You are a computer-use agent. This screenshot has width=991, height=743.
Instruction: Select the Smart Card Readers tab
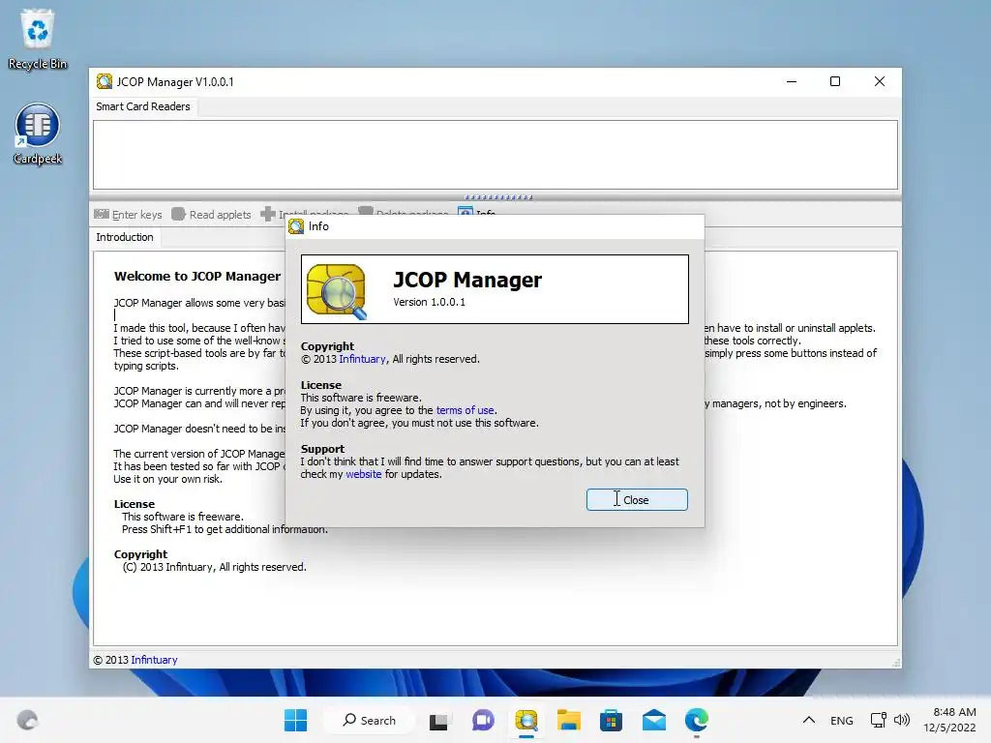point(143,106)
